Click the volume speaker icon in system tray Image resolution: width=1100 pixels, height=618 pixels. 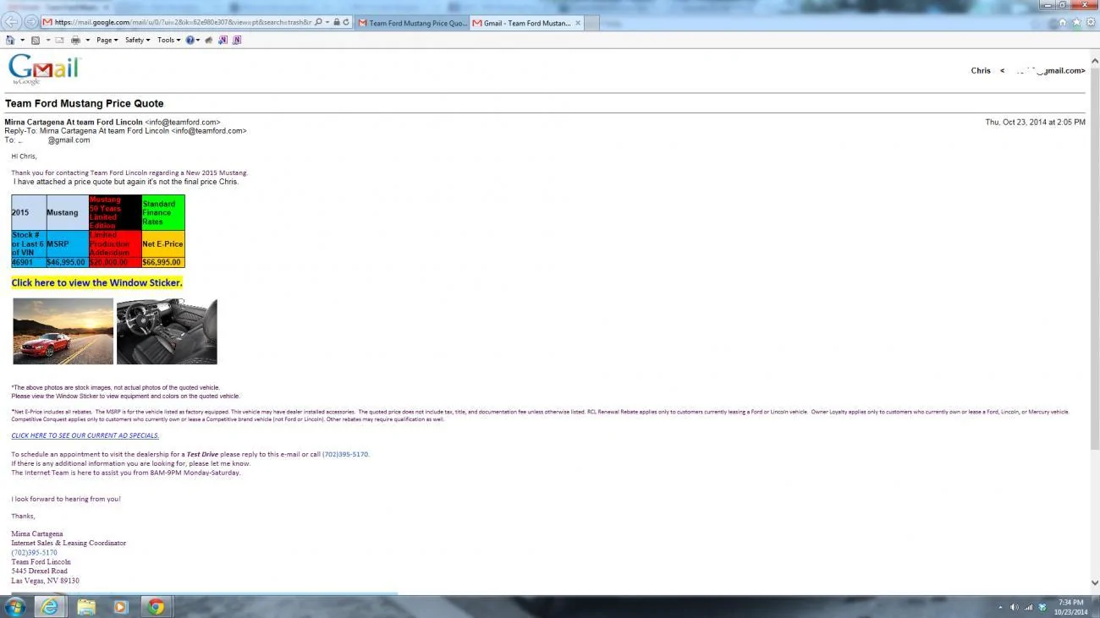1015,607
